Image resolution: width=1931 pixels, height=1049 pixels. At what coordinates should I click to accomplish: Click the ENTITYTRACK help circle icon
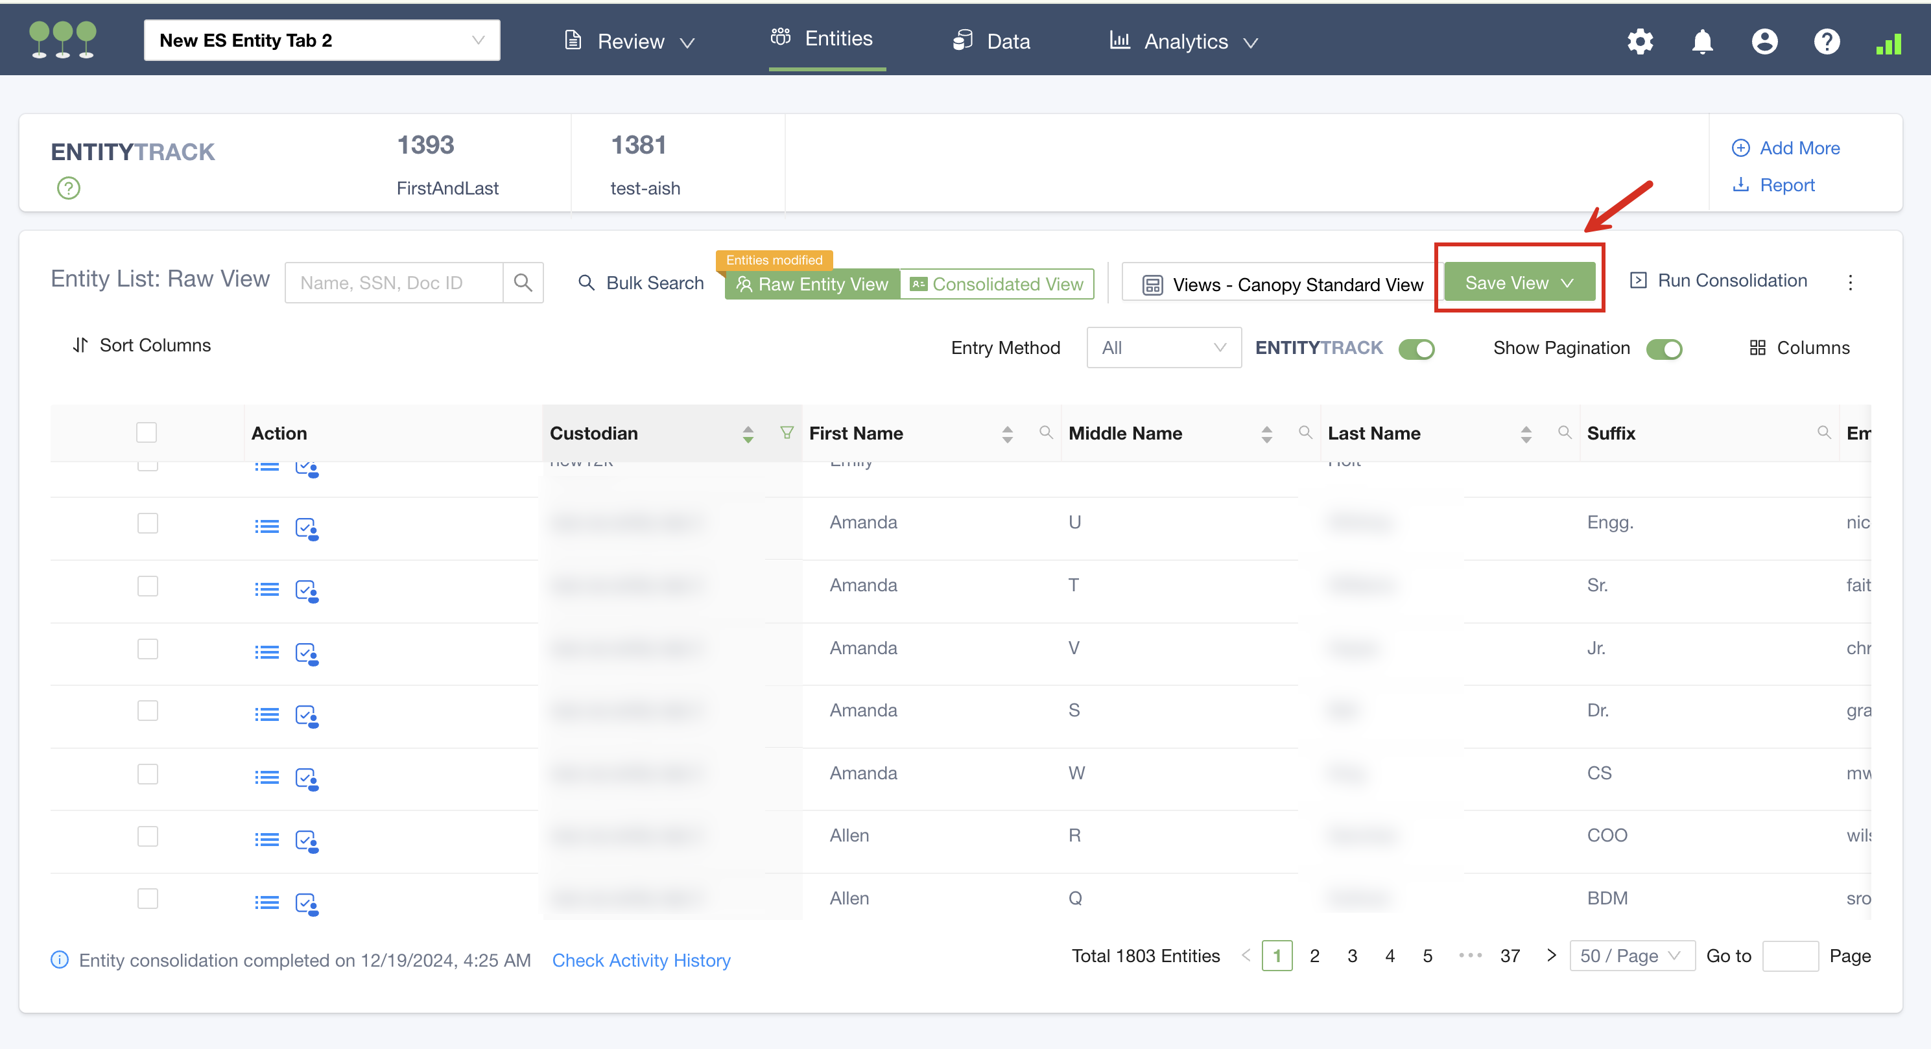(68, 187)
